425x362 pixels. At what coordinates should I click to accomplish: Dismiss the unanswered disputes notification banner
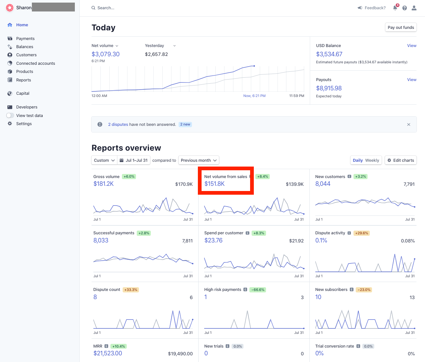click(409, 124)
